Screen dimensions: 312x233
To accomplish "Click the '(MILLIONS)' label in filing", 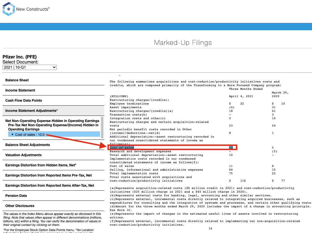I will pyautogui.click(x=119, y=96).
